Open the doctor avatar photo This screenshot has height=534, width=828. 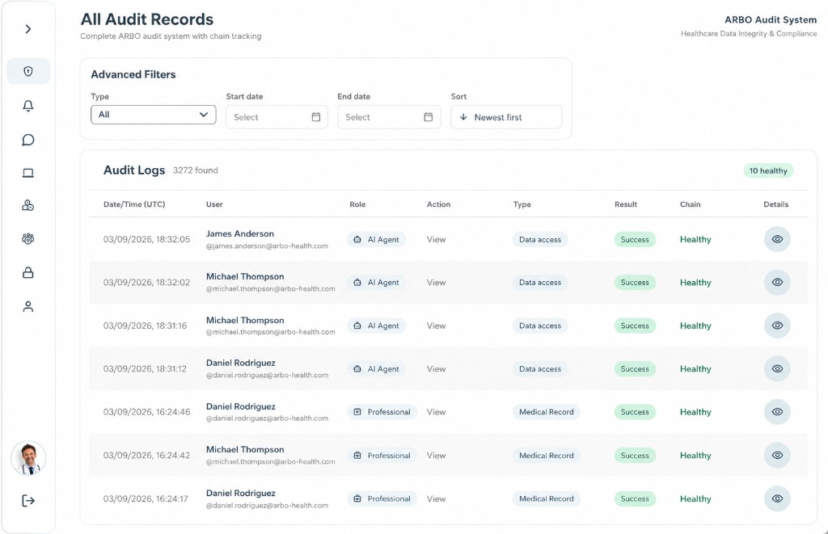[x=28, y=459]
